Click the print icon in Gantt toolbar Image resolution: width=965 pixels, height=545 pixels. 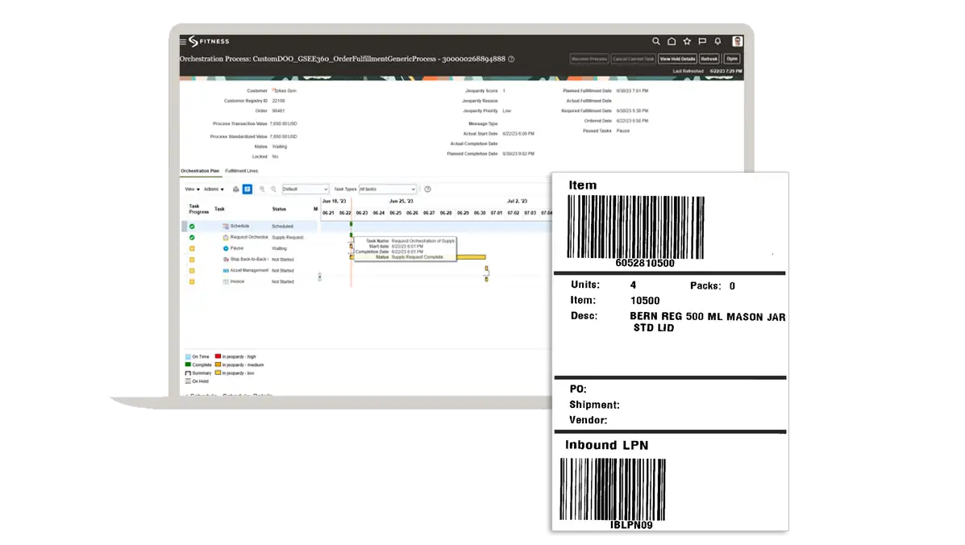235,189
